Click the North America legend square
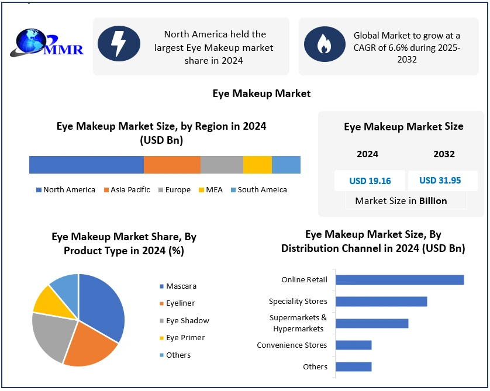The image size is (490, 391). click(39, 190)
